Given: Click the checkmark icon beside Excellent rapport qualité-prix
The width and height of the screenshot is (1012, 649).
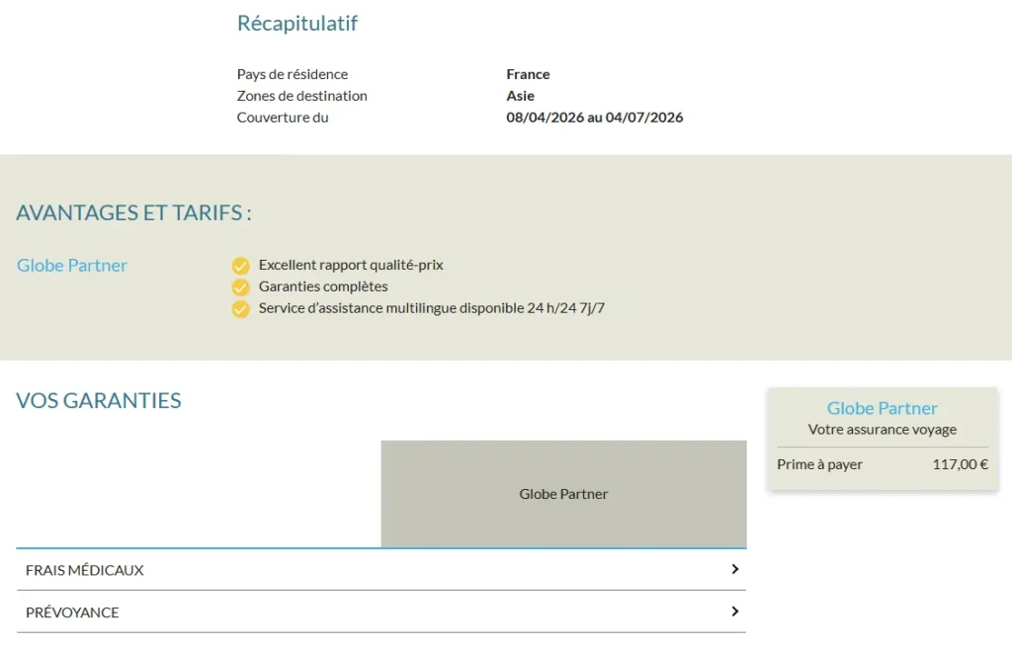Looking at the screenshot, I should tap(240, 266).
